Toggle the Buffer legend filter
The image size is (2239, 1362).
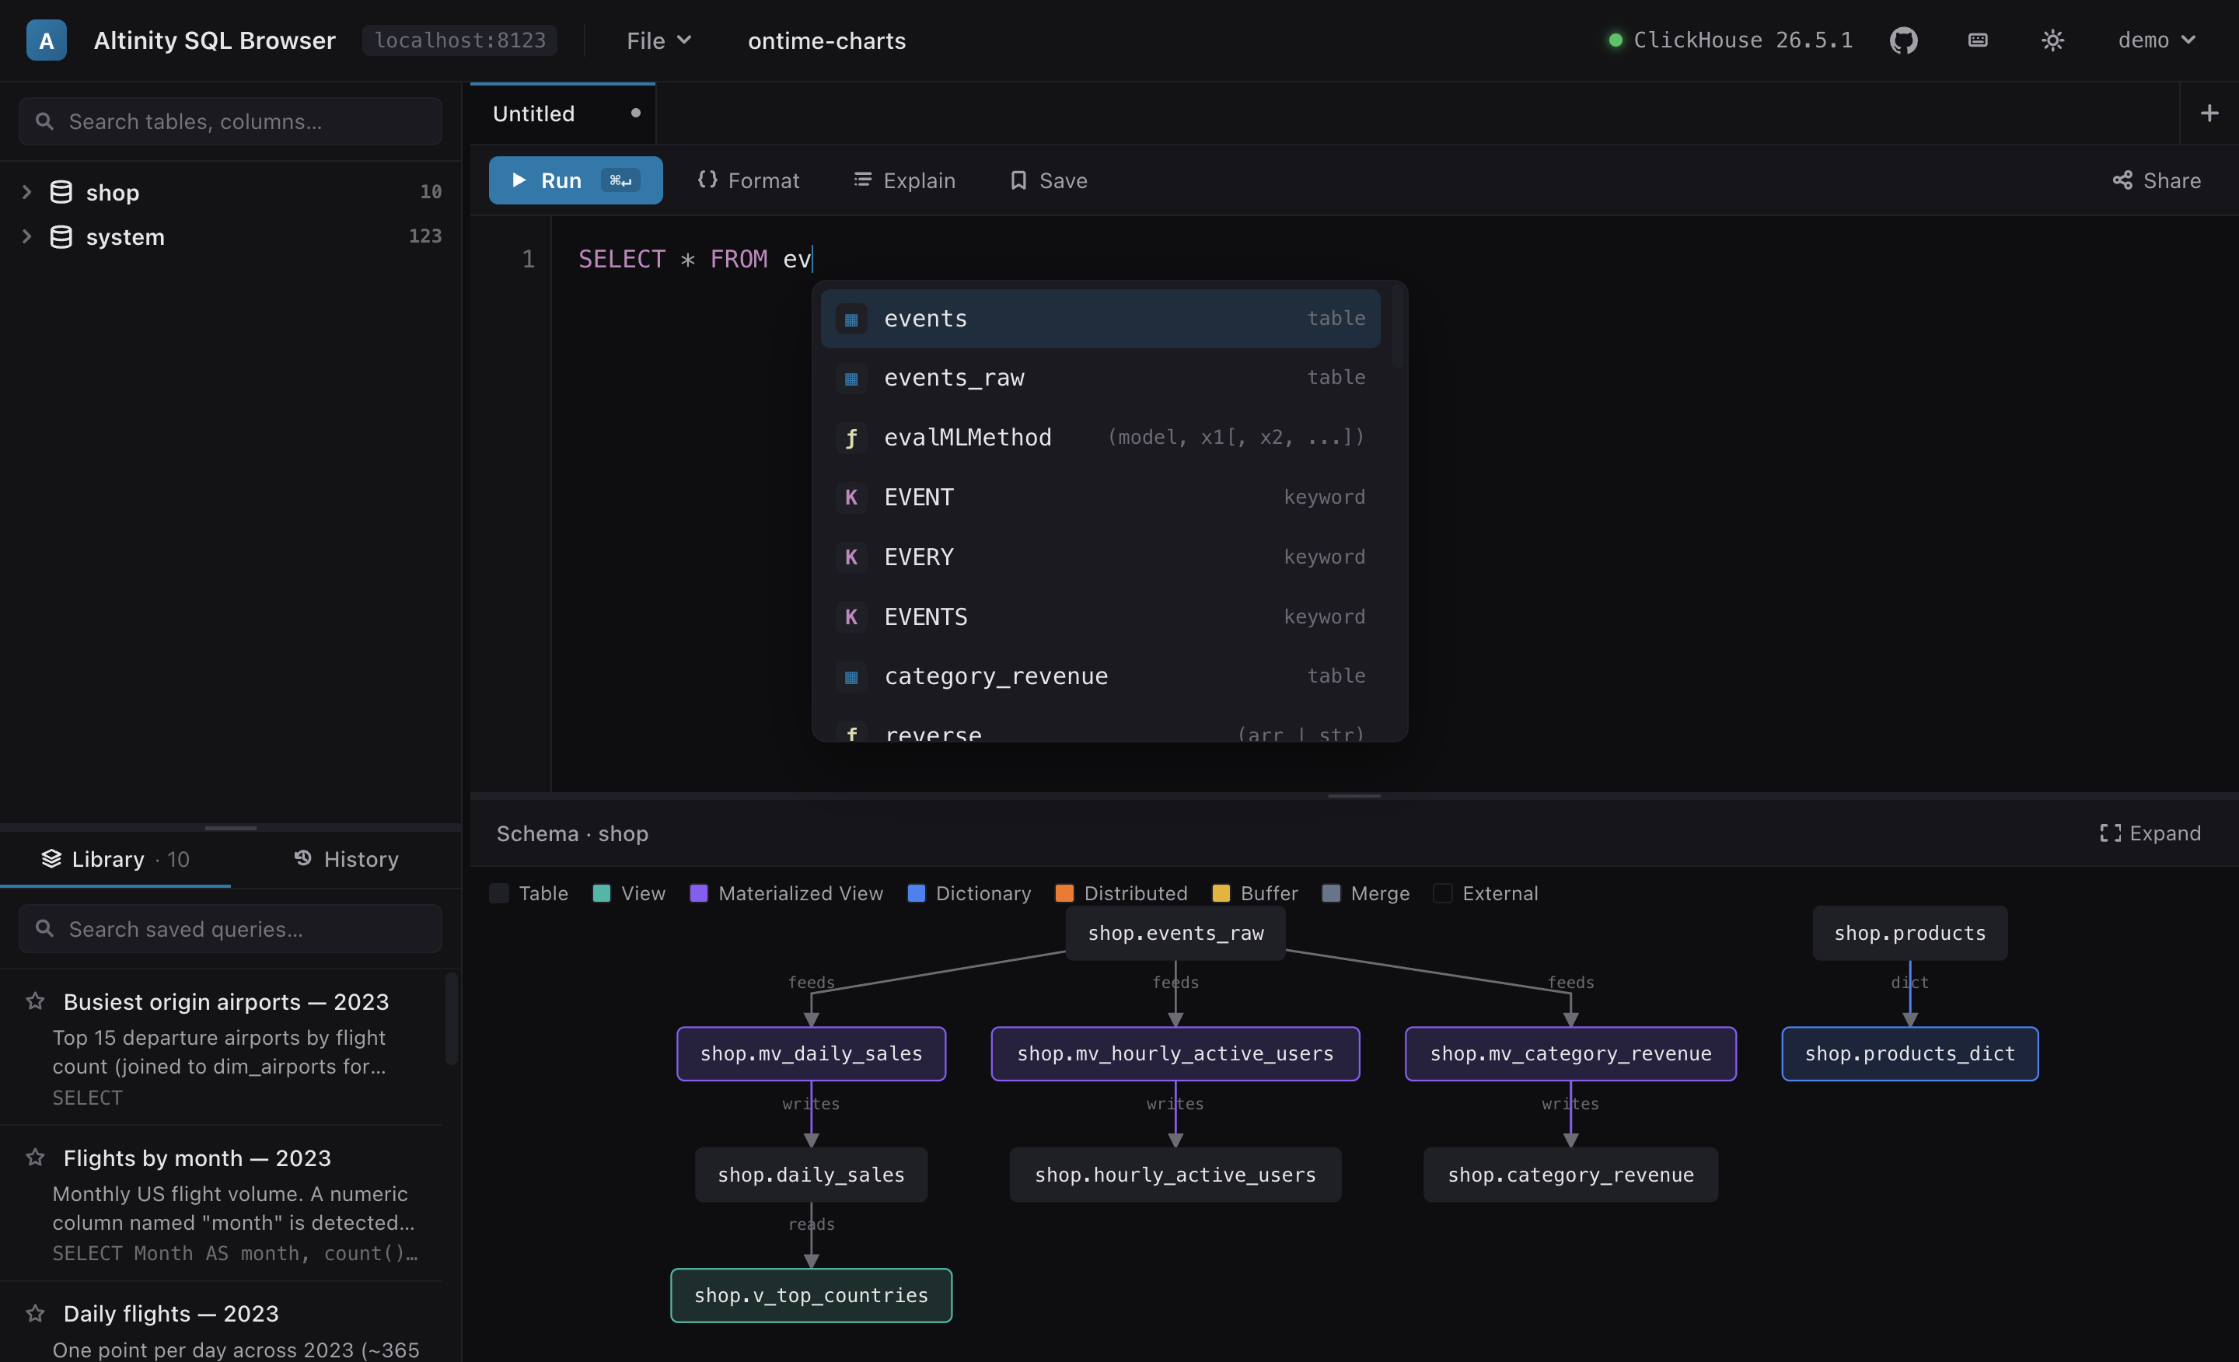tap(1254, 892)
